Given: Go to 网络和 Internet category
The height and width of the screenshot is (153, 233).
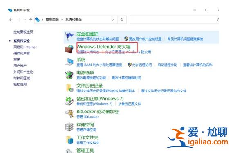Looking at the screenshot, I should click(25, 47).
